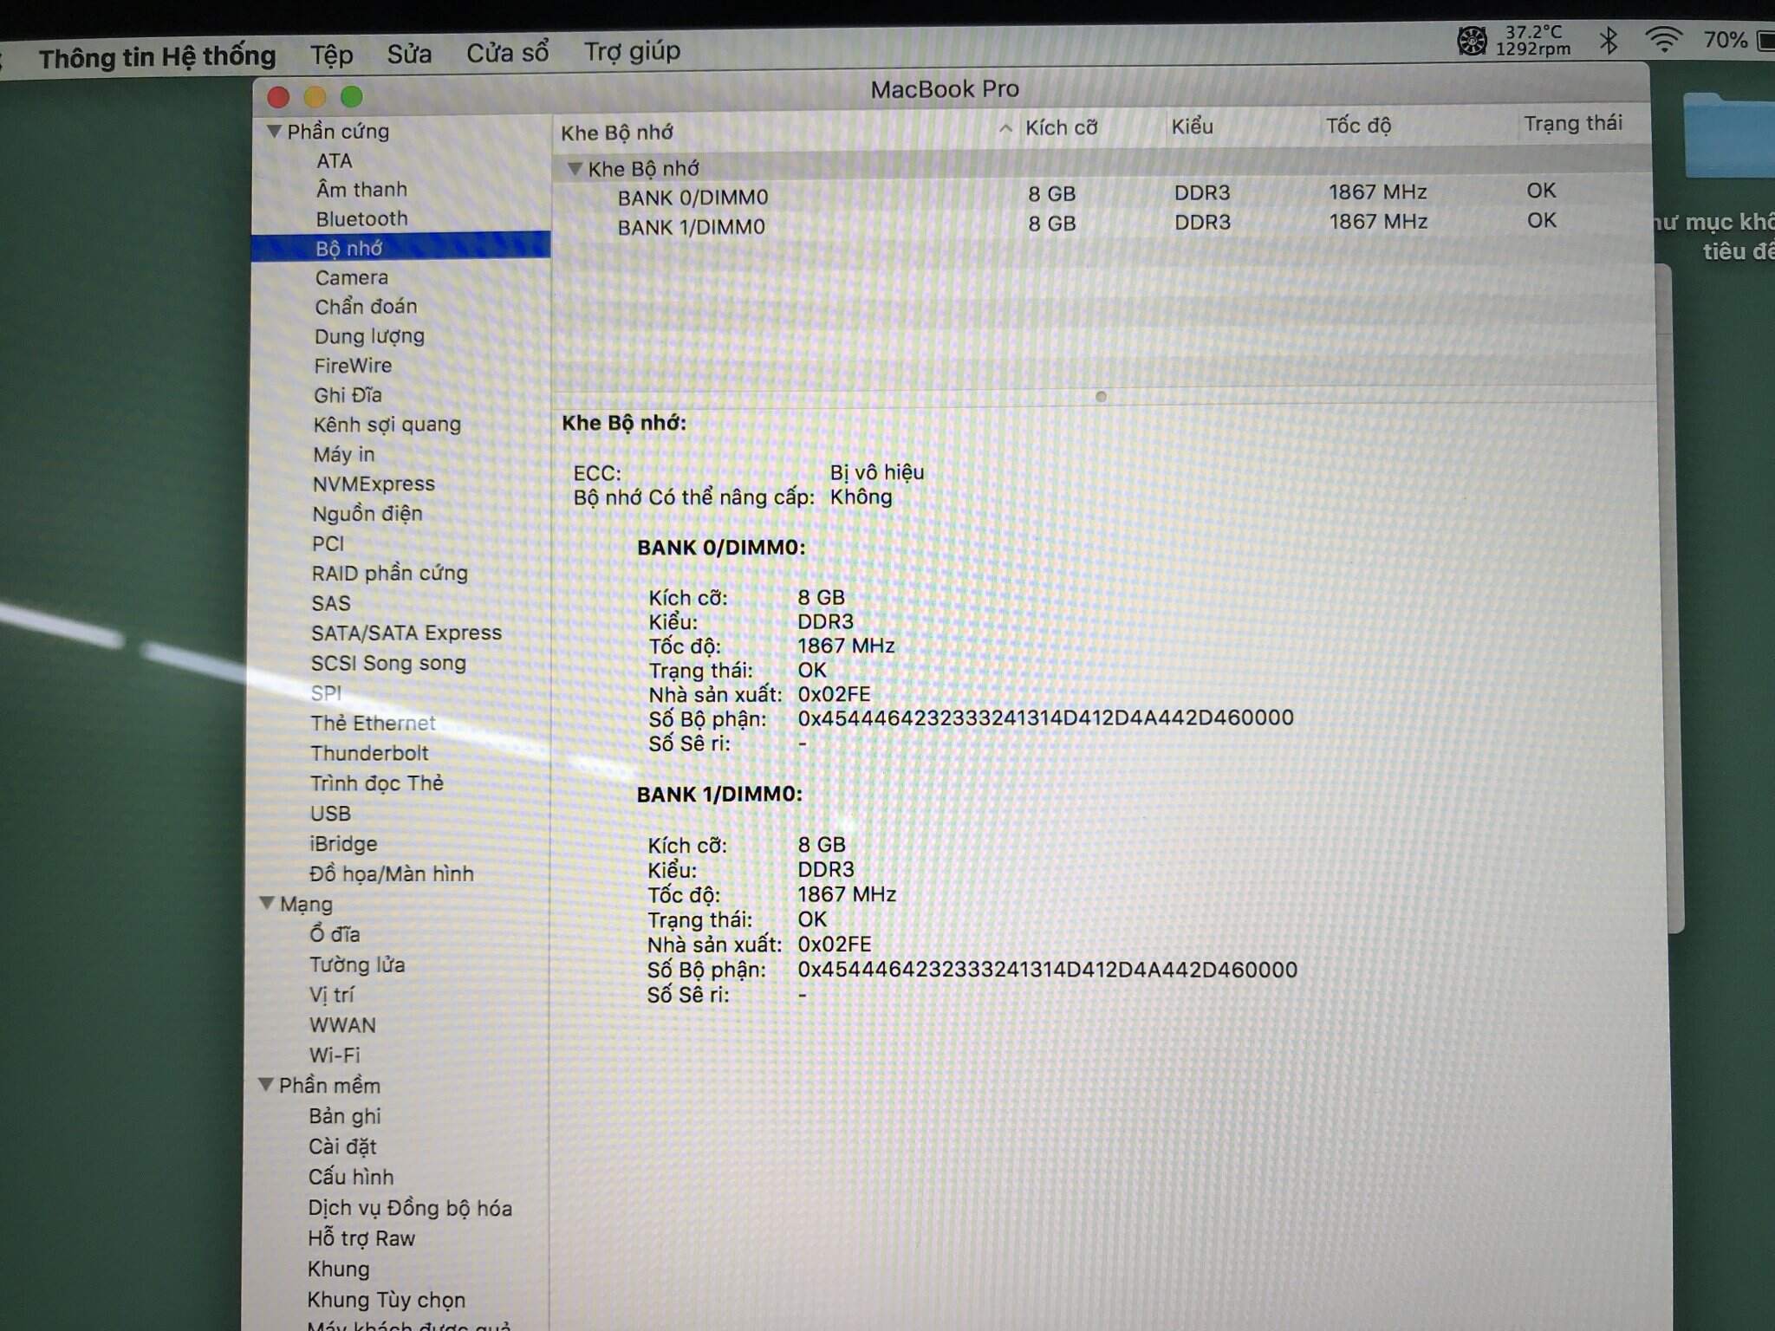The image size is (1775, 1331).
Task: Select iBridge in the sidebar
Action: point(343,844)
